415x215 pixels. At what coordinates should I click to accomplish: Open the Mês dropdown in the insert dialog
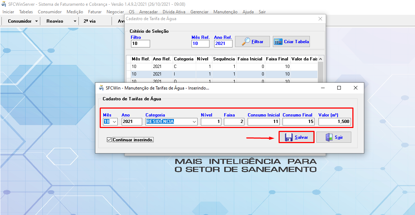point(114,122)
